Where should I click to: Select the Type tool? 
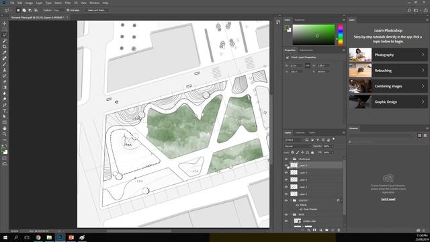point(5,110)
